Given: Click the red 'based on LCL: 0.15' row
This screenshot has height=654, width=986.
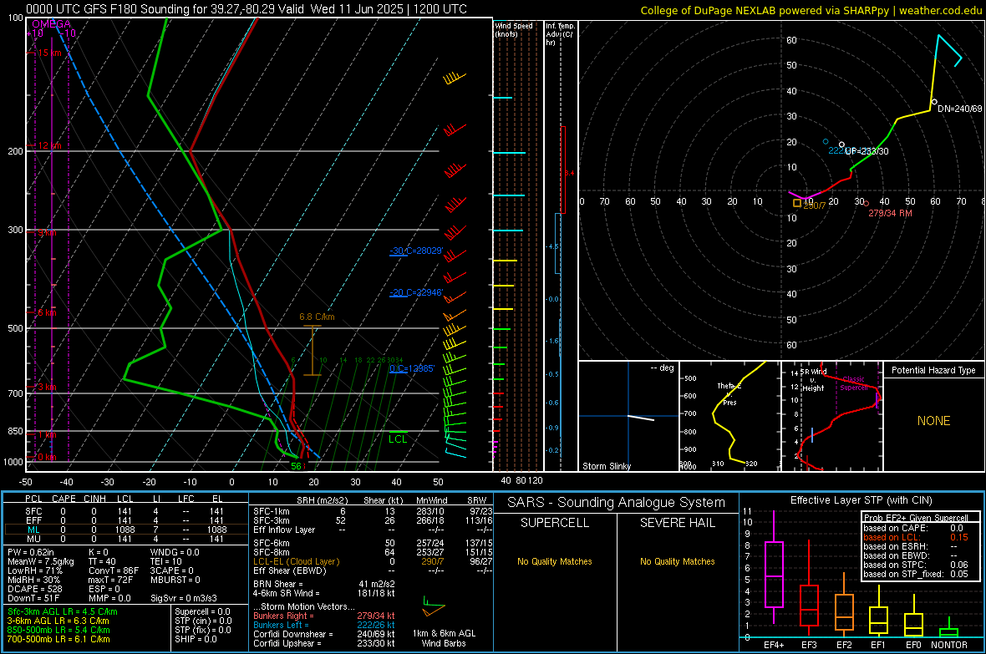Looking at the screenshot, I should pos(916,537).
